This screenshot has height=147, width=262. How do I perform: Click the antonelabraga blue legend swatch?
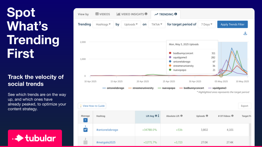pyautogui.click(x=104, y=88)
